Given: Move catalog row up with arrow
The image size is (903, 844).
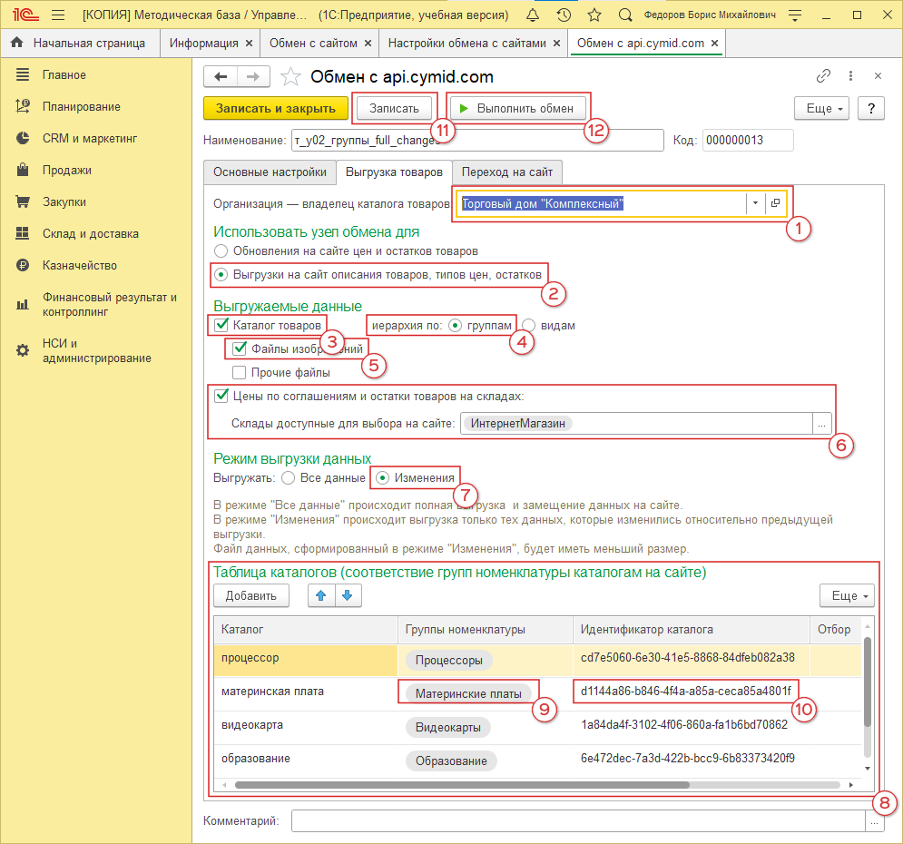Looking at the screenshot, I should point(321,595).
